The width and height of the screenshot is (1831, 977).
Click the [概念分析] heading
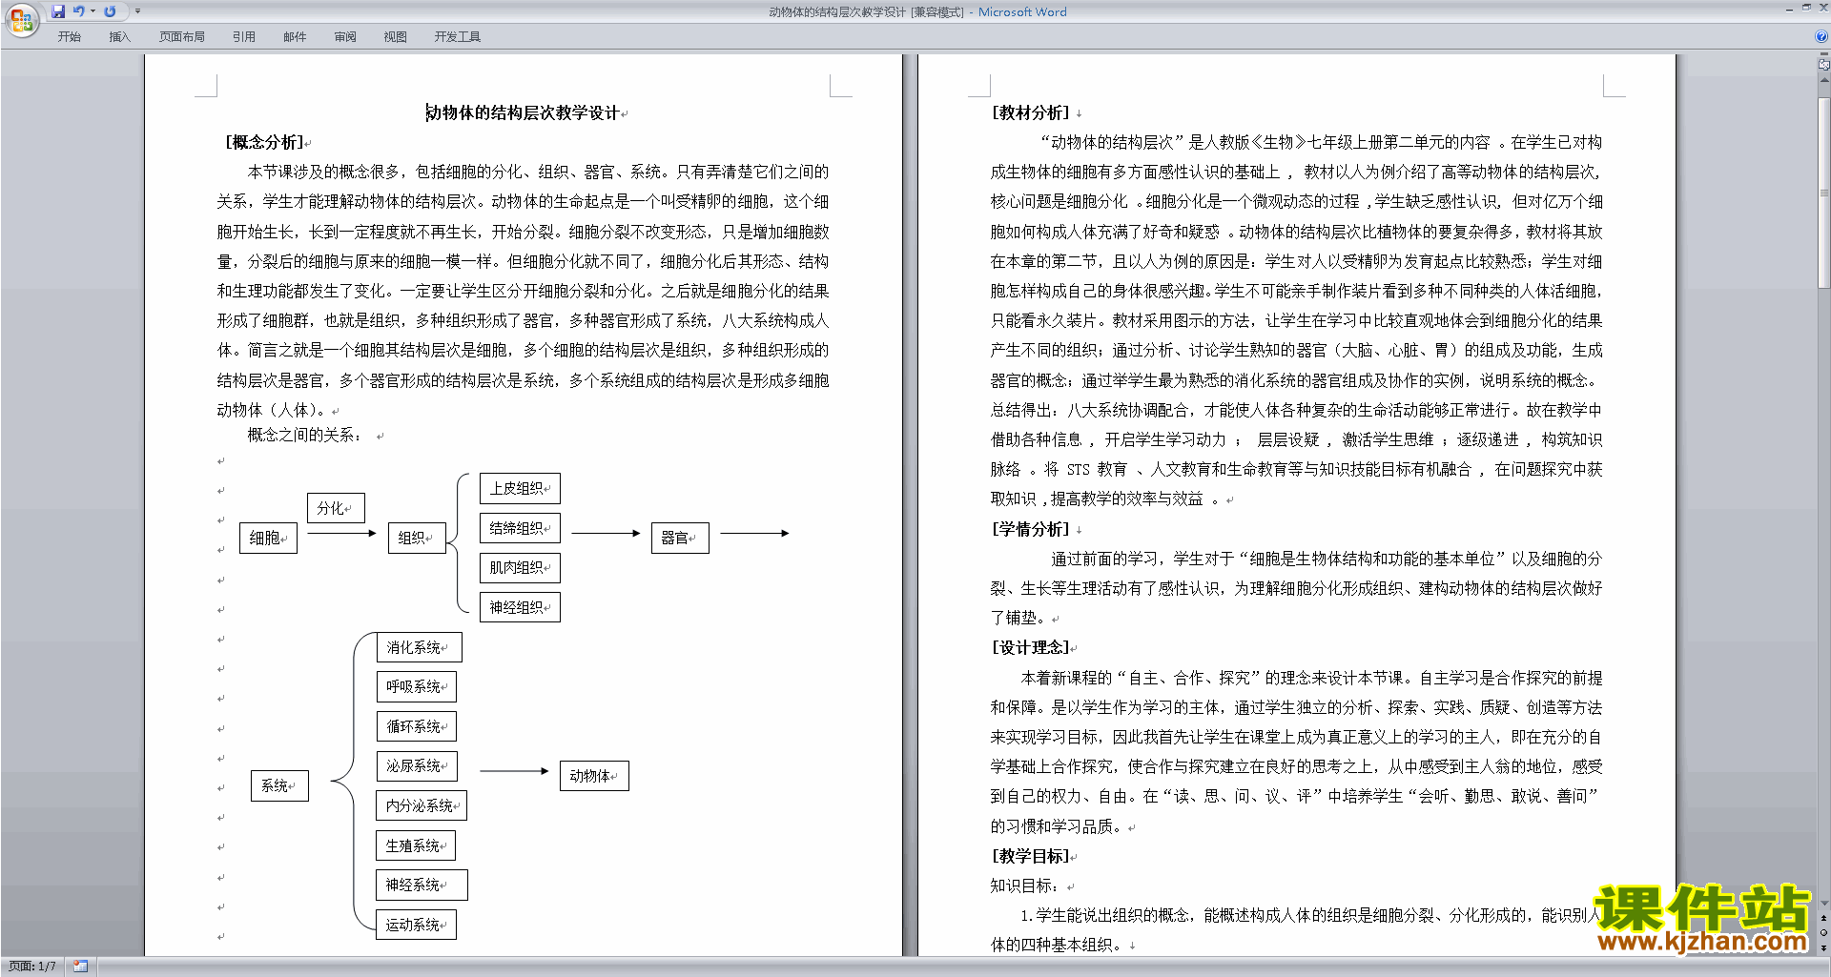(265, 142)
